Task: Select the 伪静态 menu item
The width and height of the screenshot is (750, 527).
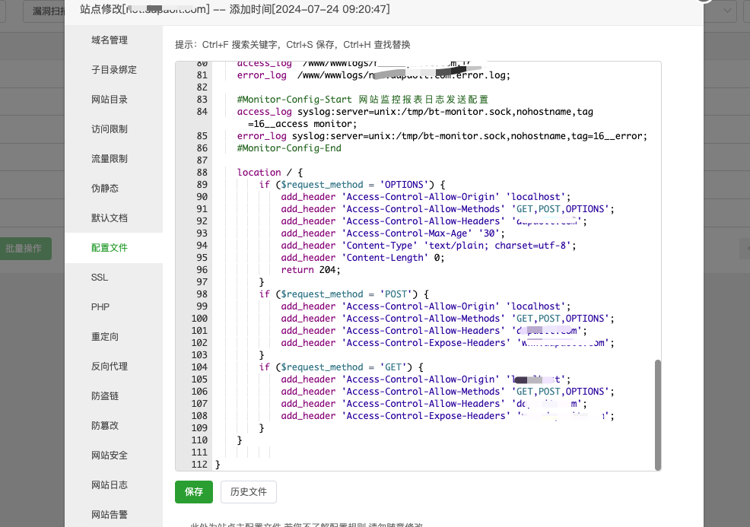Action: click(x=105, y=189)
